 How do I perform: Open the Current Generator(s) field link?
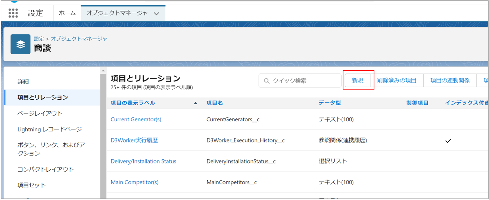[x=136, y=119]
